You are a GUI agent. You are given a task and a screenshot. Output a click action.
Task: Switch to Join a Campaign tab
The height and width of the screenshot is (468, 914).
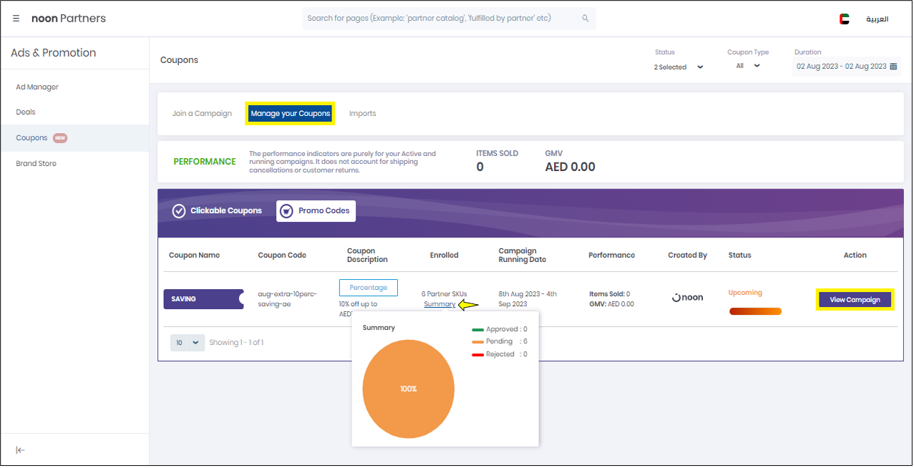(202, 114)
